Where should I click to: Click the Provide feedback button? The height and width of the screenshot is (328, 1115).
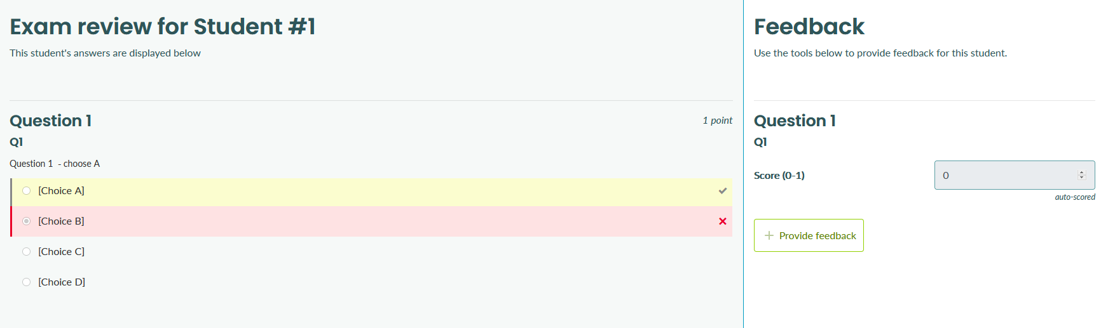click(x=809, y=235)
